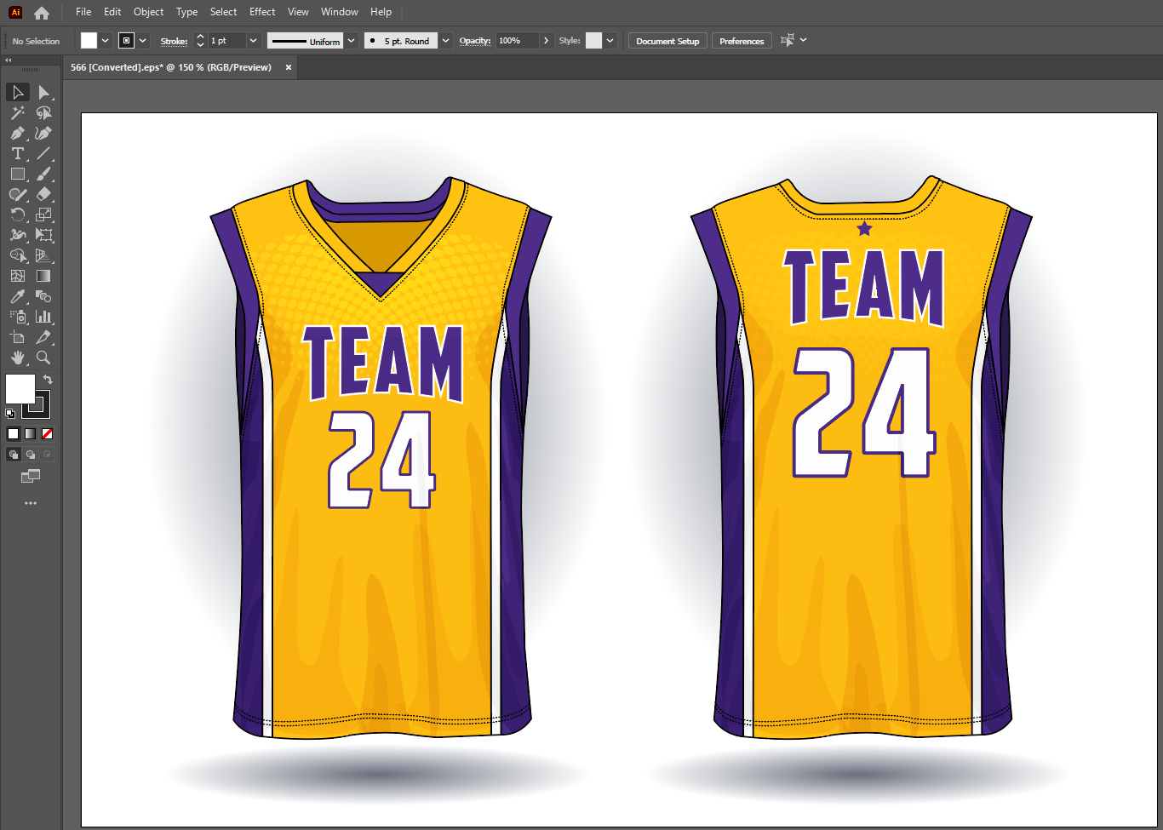
Task: Select the Rectangle tool
Action: click(18, 174)
